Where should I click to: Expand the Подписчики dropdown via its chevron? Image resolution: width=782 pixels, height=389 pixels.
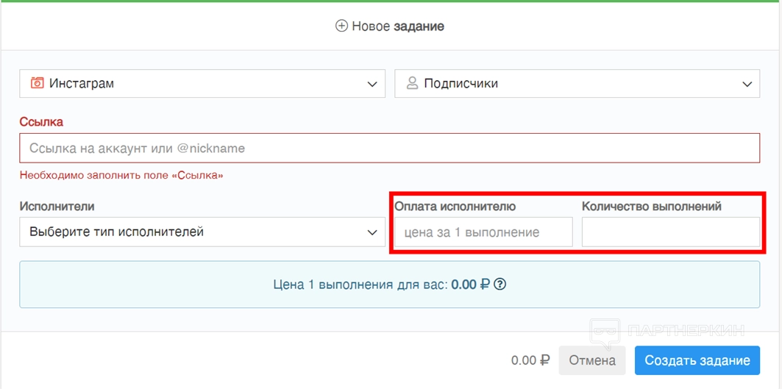tap(746, 84)
